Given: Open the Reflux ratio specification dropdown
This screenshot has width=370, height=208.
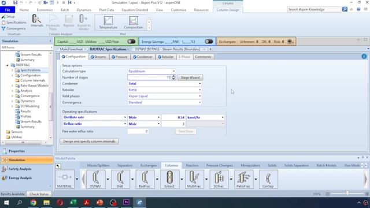Looking at the screenshot, I should (x=125, y=124).
